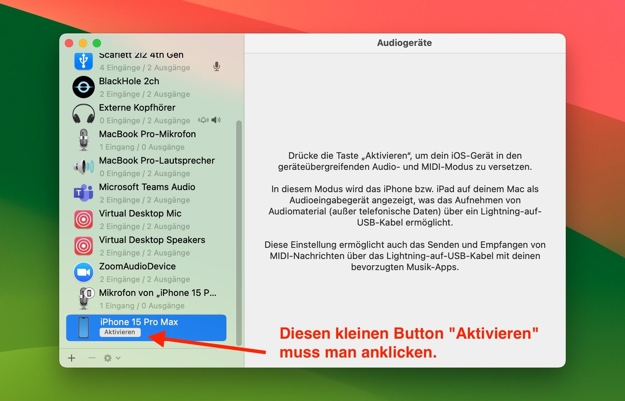Select the iPhone 15 Pro Max label

coord(139,322)
